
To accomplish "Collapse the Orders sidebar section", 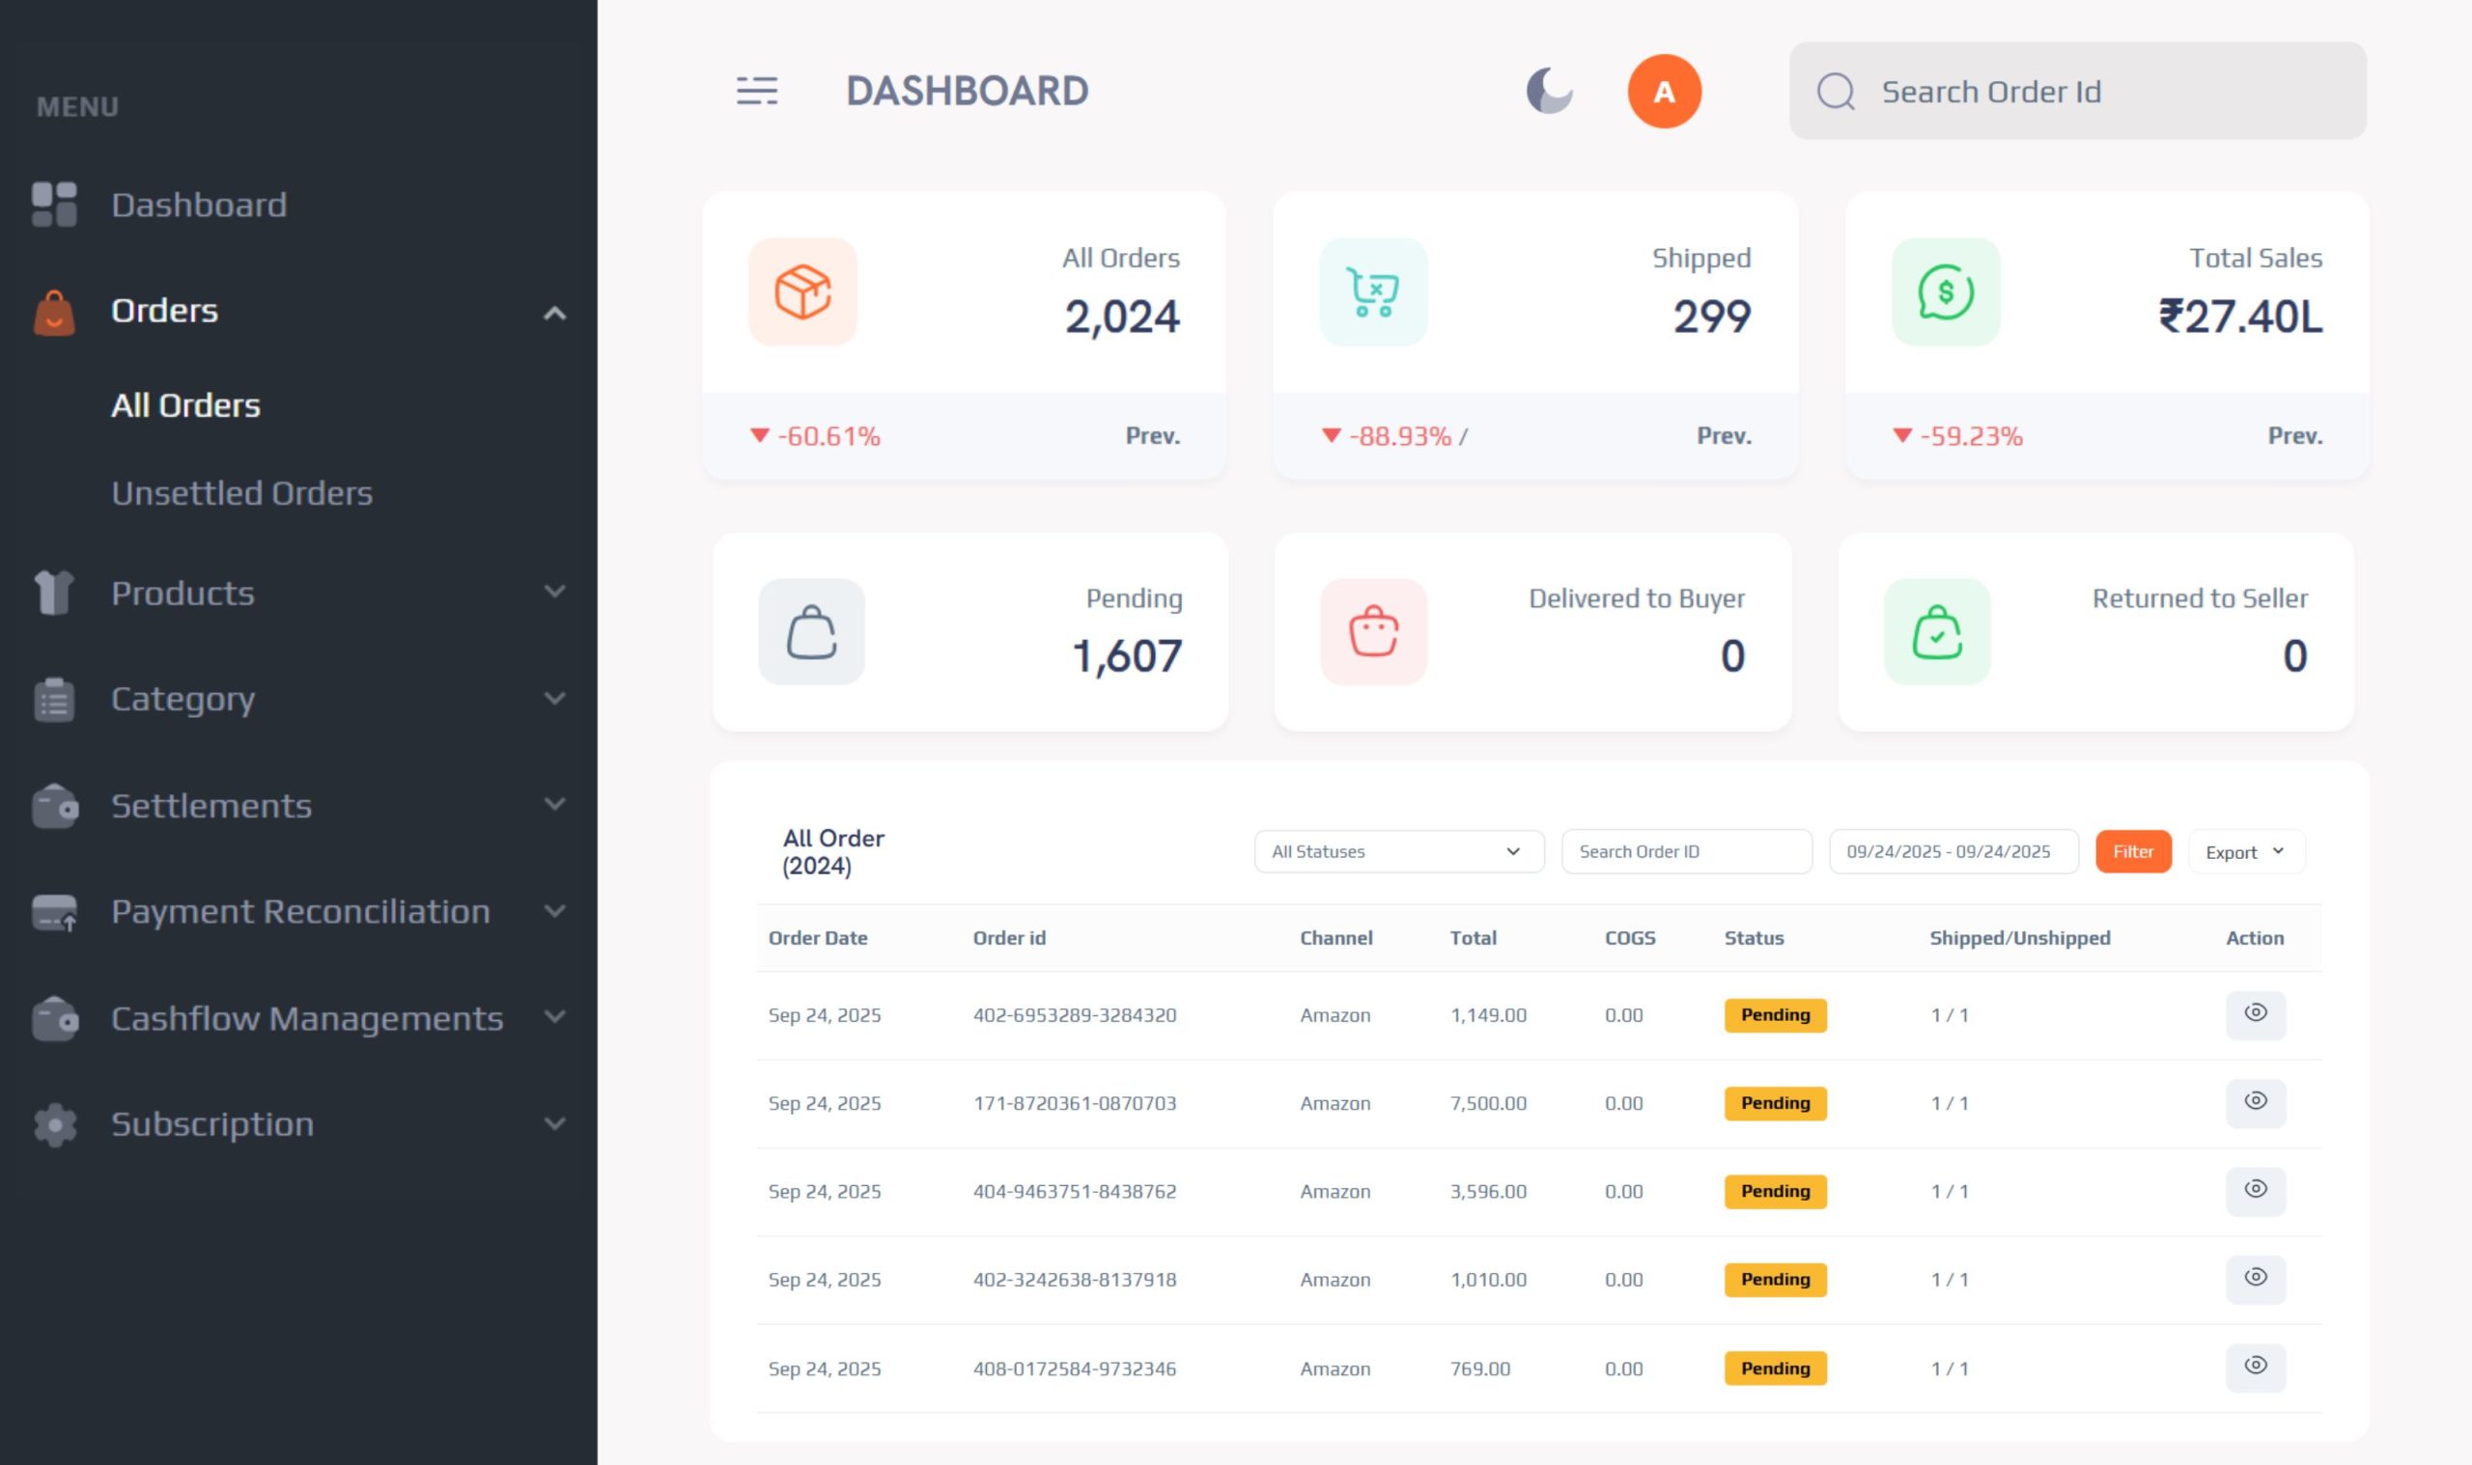I will coord(554,313).
